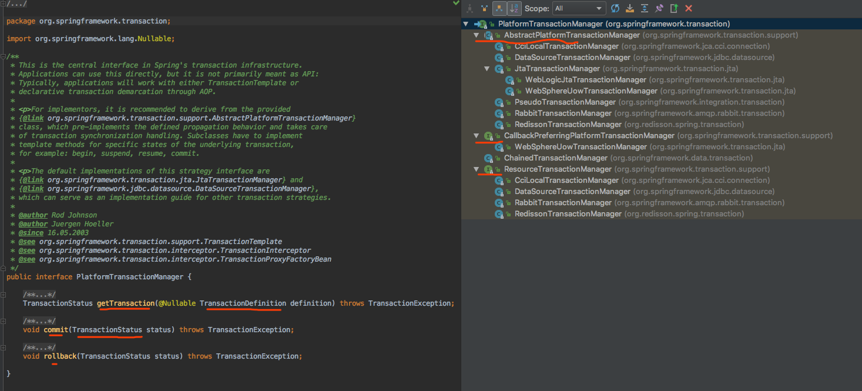Image resolution: width=862 pixels, height=391 pixels.
Task: Click the rollback method name in code
Action: pos(60,356)
